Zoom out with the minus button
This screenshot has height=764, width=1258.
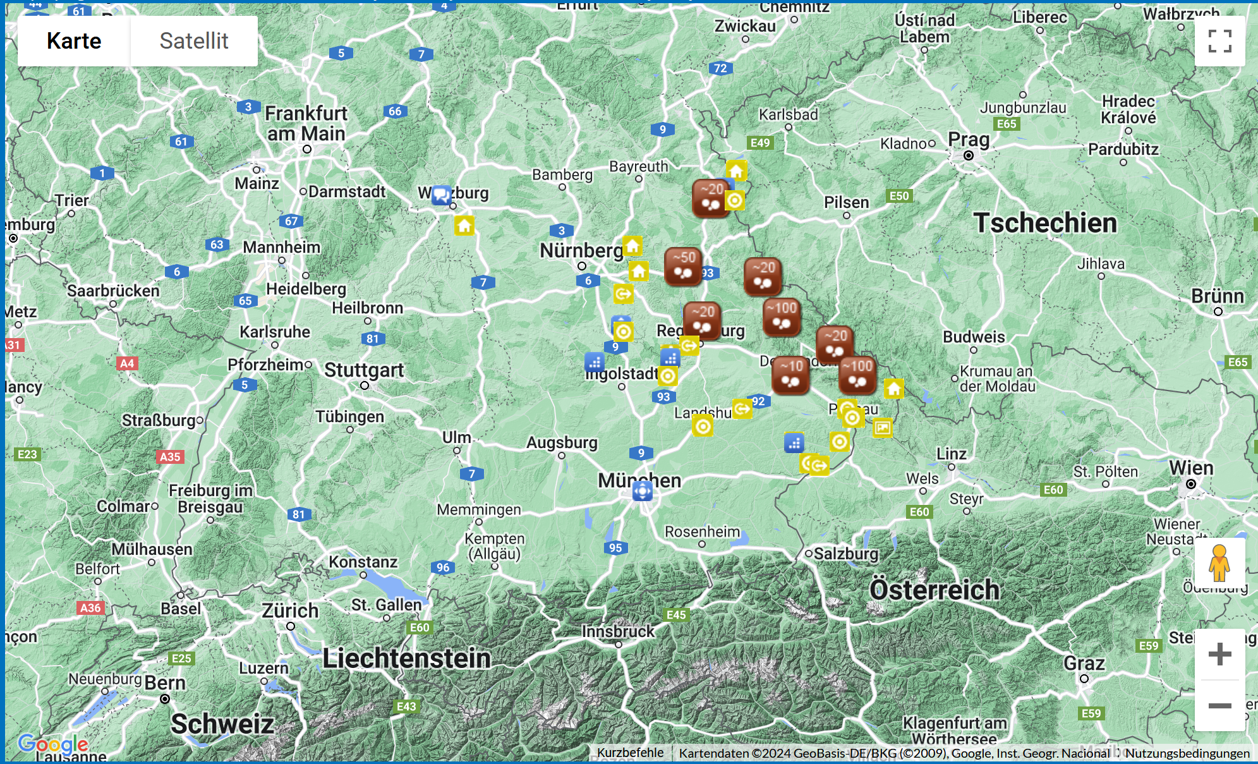click(1219, 705)
